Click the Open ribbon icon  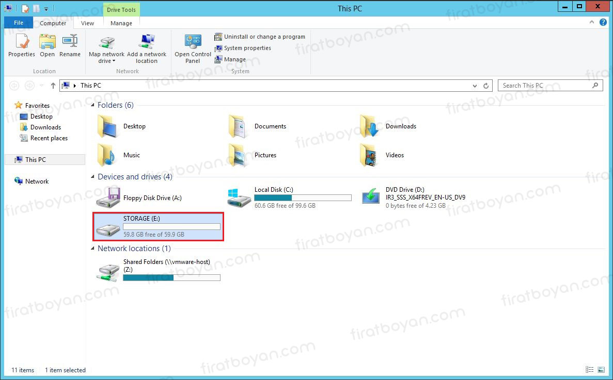pyautogui.click(x=48, y=42)
